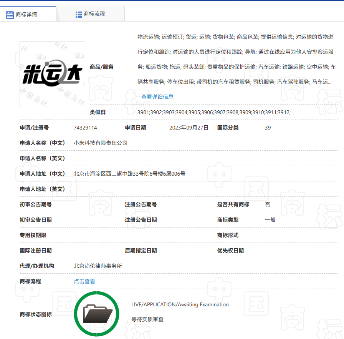
Task: Click the application number 74329114
Action: click(x=85, y=128)
